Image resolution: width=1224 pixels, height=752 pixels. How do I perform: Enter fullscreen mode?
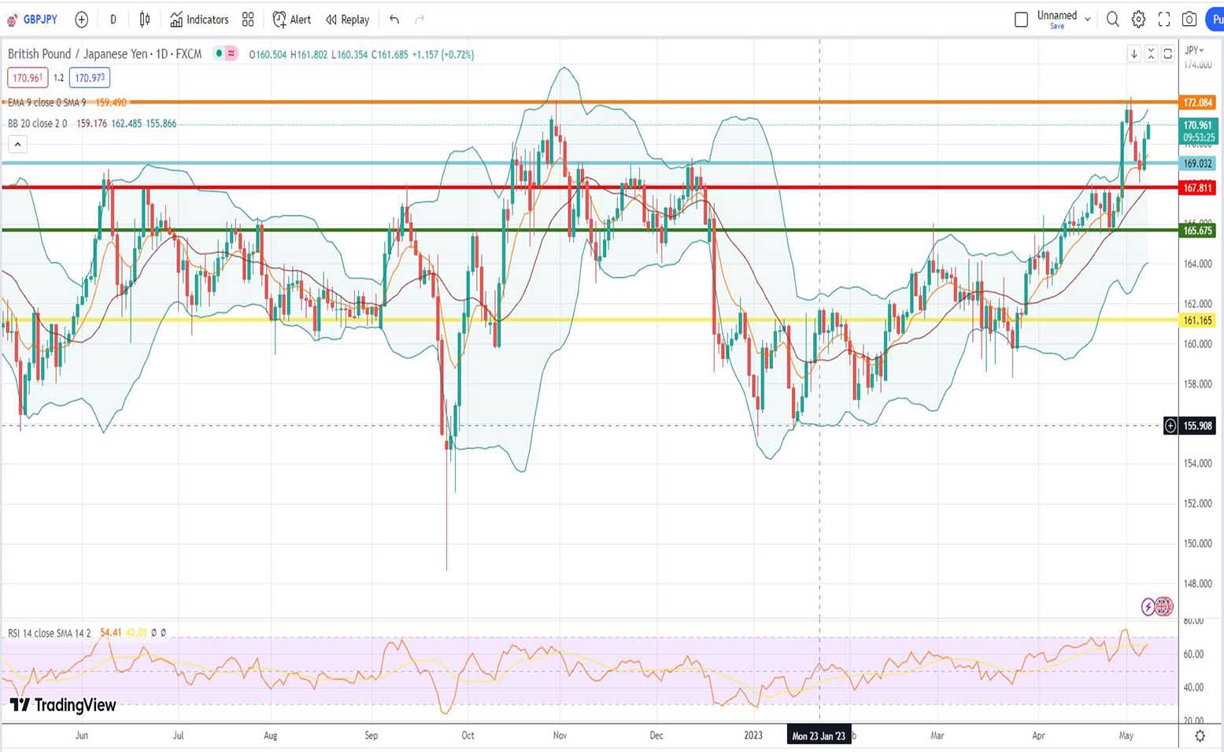1164,20
